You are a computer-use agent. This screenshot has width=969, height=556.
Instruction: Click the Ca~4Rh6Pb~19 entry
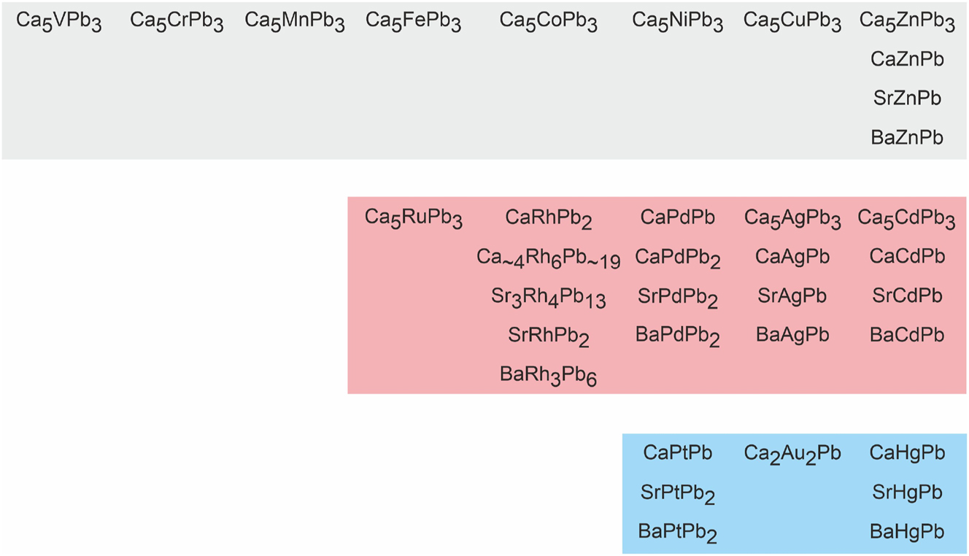pyautogui.click(x=548, y=258)
